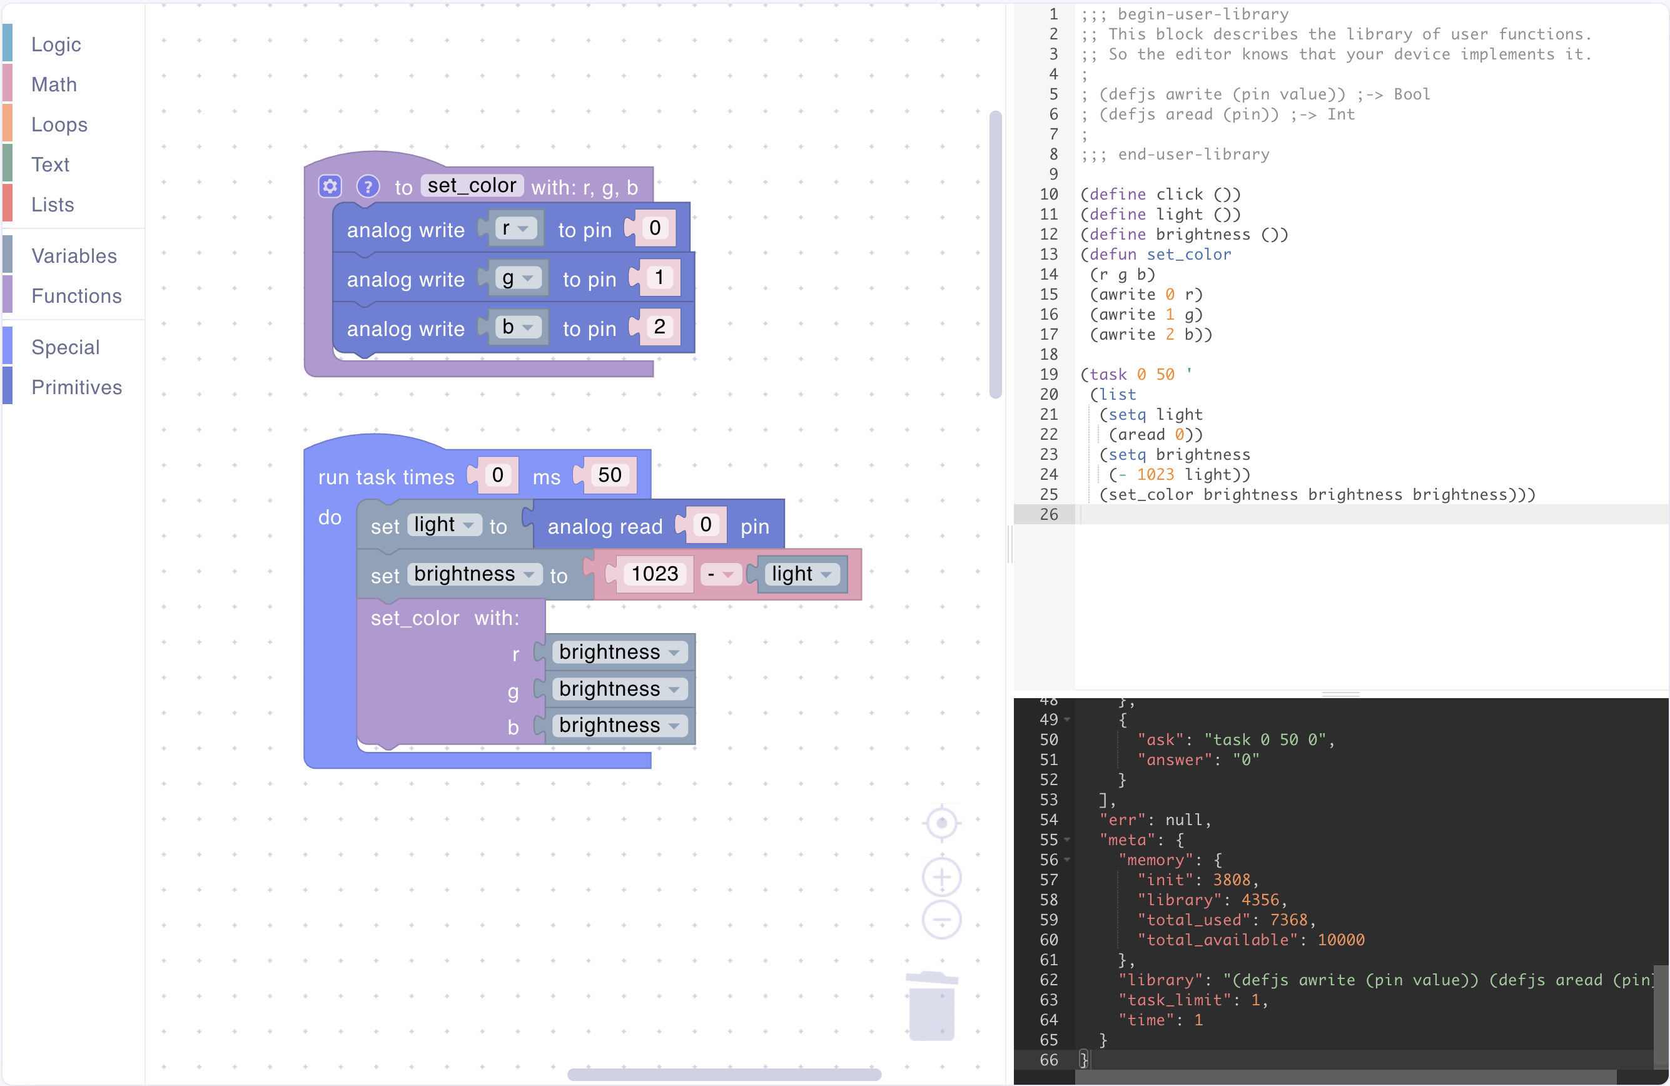Zoom out the workspace with the minus icon
The image size is (1670, 1086).
(x=942, y=919)
